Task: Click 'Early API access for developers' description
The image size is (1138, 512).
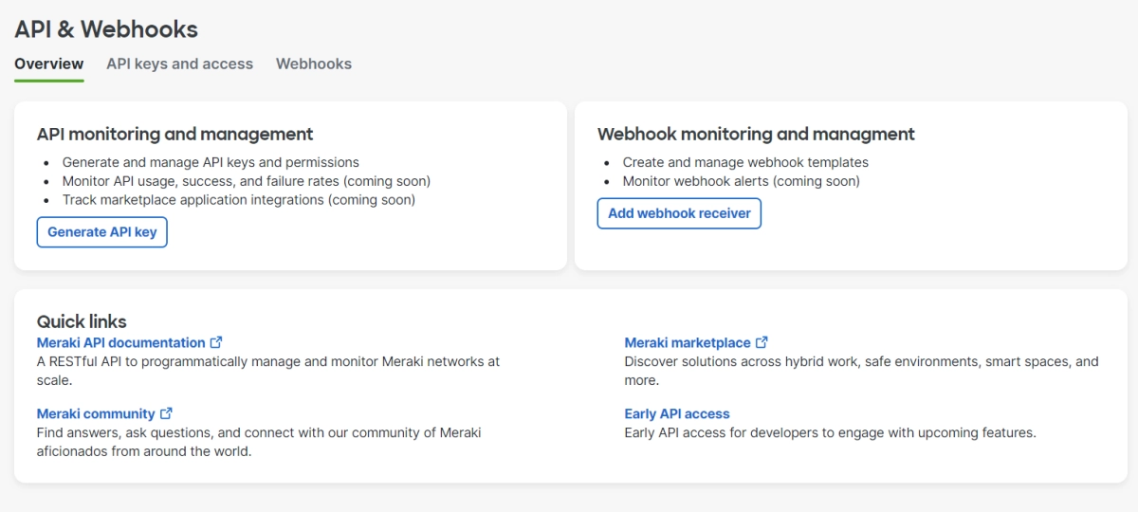Action: click(830, 432)
